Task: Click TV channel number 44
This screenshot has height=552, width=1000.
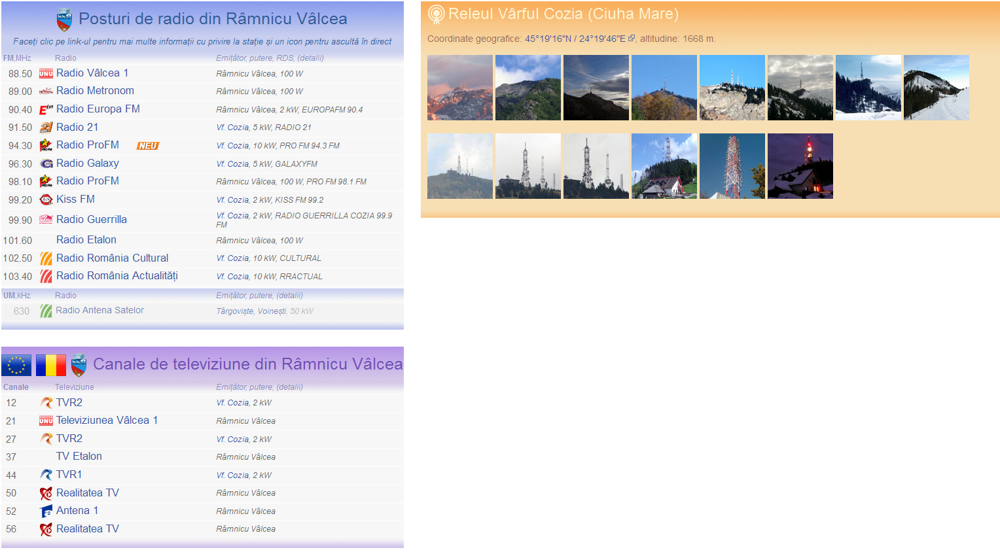Action: (x=11, y=475)
